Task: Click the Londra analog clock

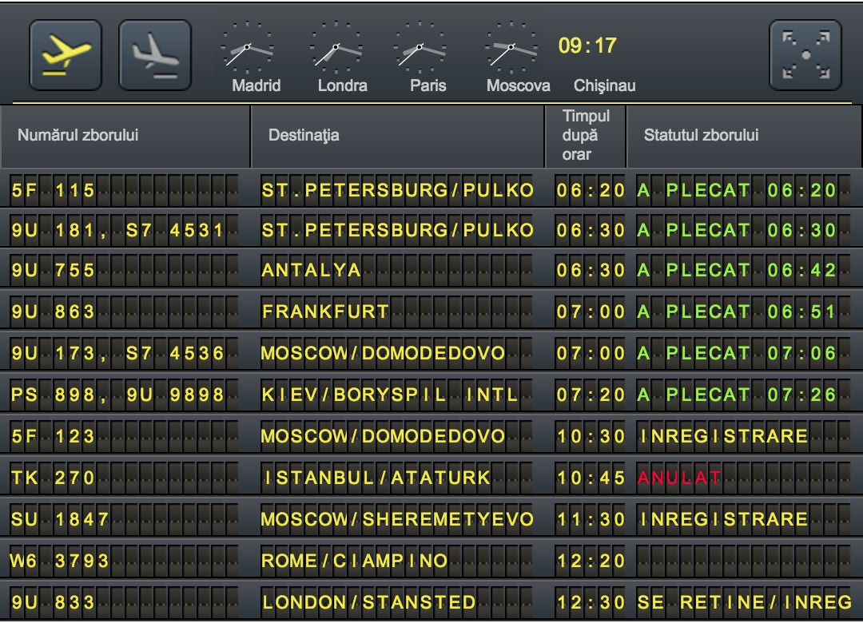Action: click(336, 47)
